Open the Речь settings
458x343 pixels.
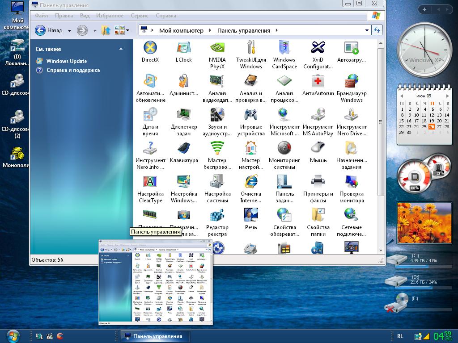[251, 219]
